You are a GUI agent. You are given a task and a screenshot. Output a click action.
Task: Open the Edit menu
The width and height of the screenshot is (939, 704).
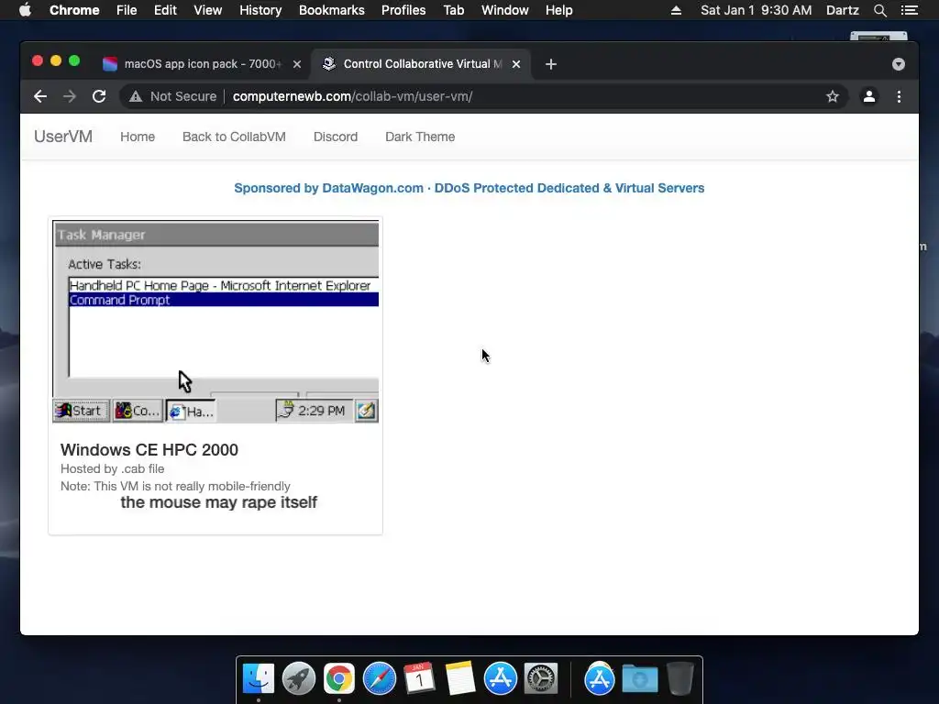tap(165, 10)
